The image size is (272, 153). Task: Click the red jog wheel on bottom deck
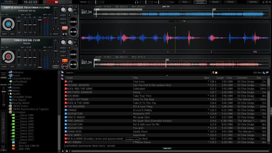(x=8, y=57)
